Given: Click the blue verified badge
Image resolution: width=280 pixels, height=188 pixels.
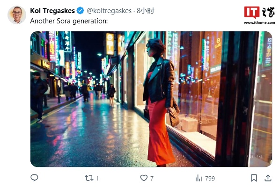Looking at the screenshot, I should click(x=80, y=11).
